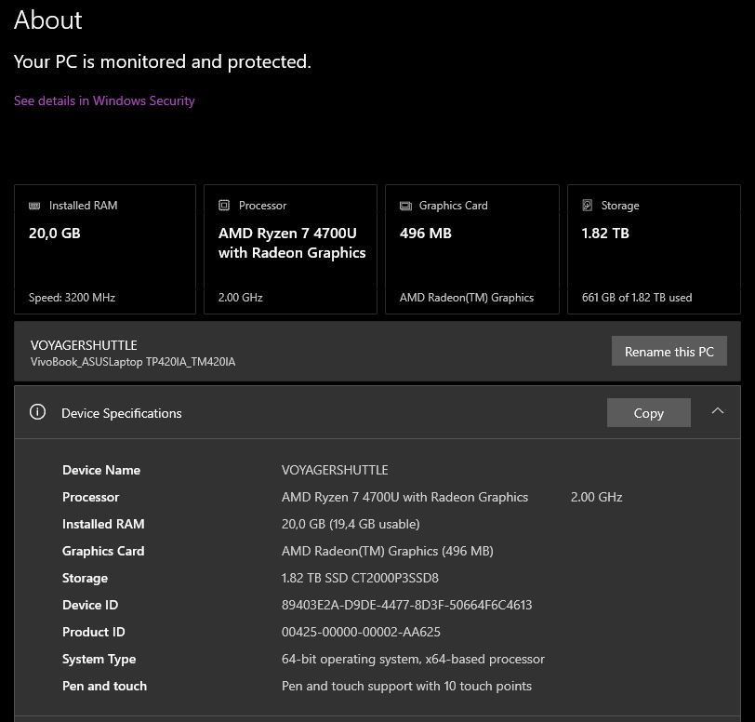The width and height of the screenshot is (755, 722).
Task: Open See details in Windows Security
Action: 104,100
